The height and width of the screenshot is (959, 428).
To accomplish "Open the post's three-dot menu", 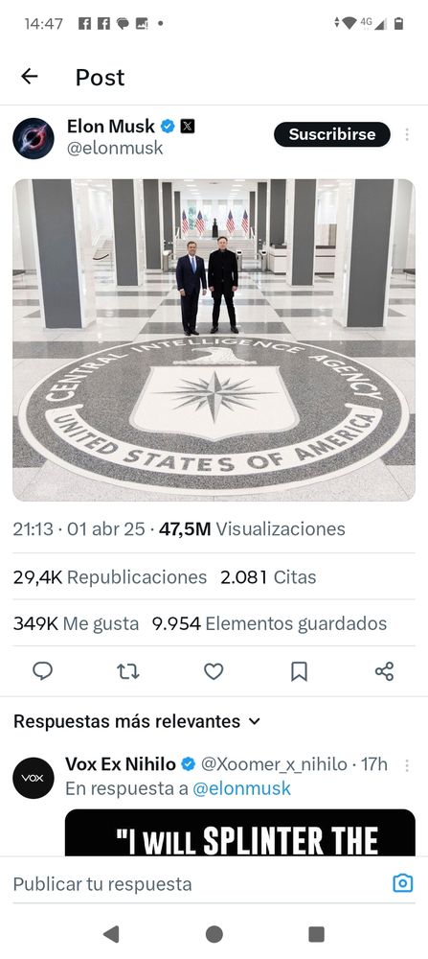I will tap(407, 134).
